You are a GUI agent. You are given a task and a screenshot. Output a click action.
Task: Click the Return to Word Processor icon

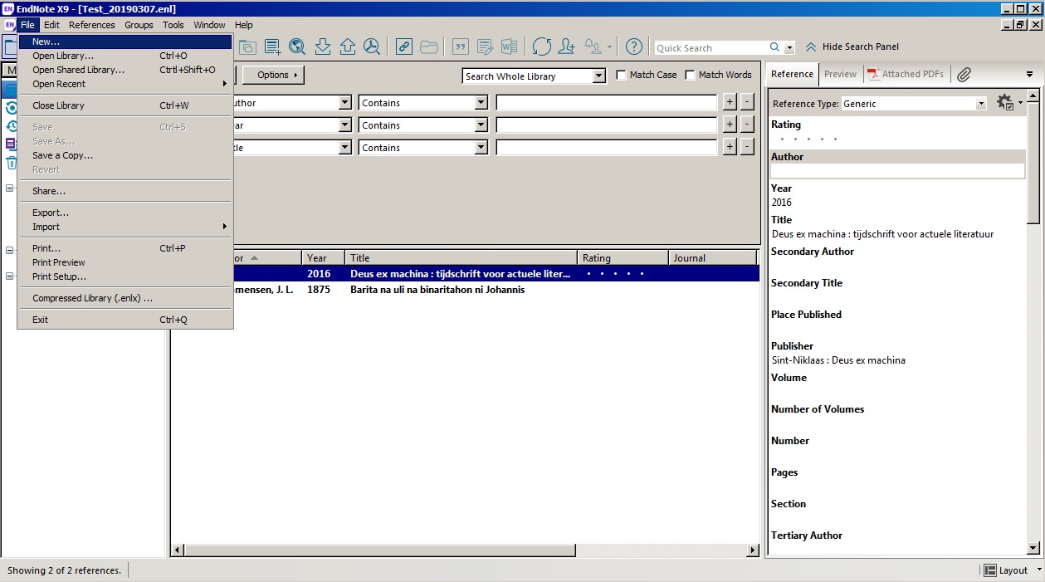coord(509,46)
